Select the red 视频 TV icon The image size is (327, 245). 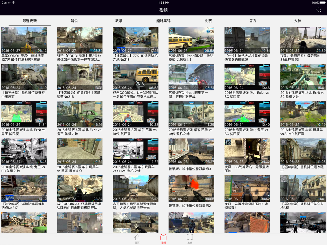coord(163,239)
